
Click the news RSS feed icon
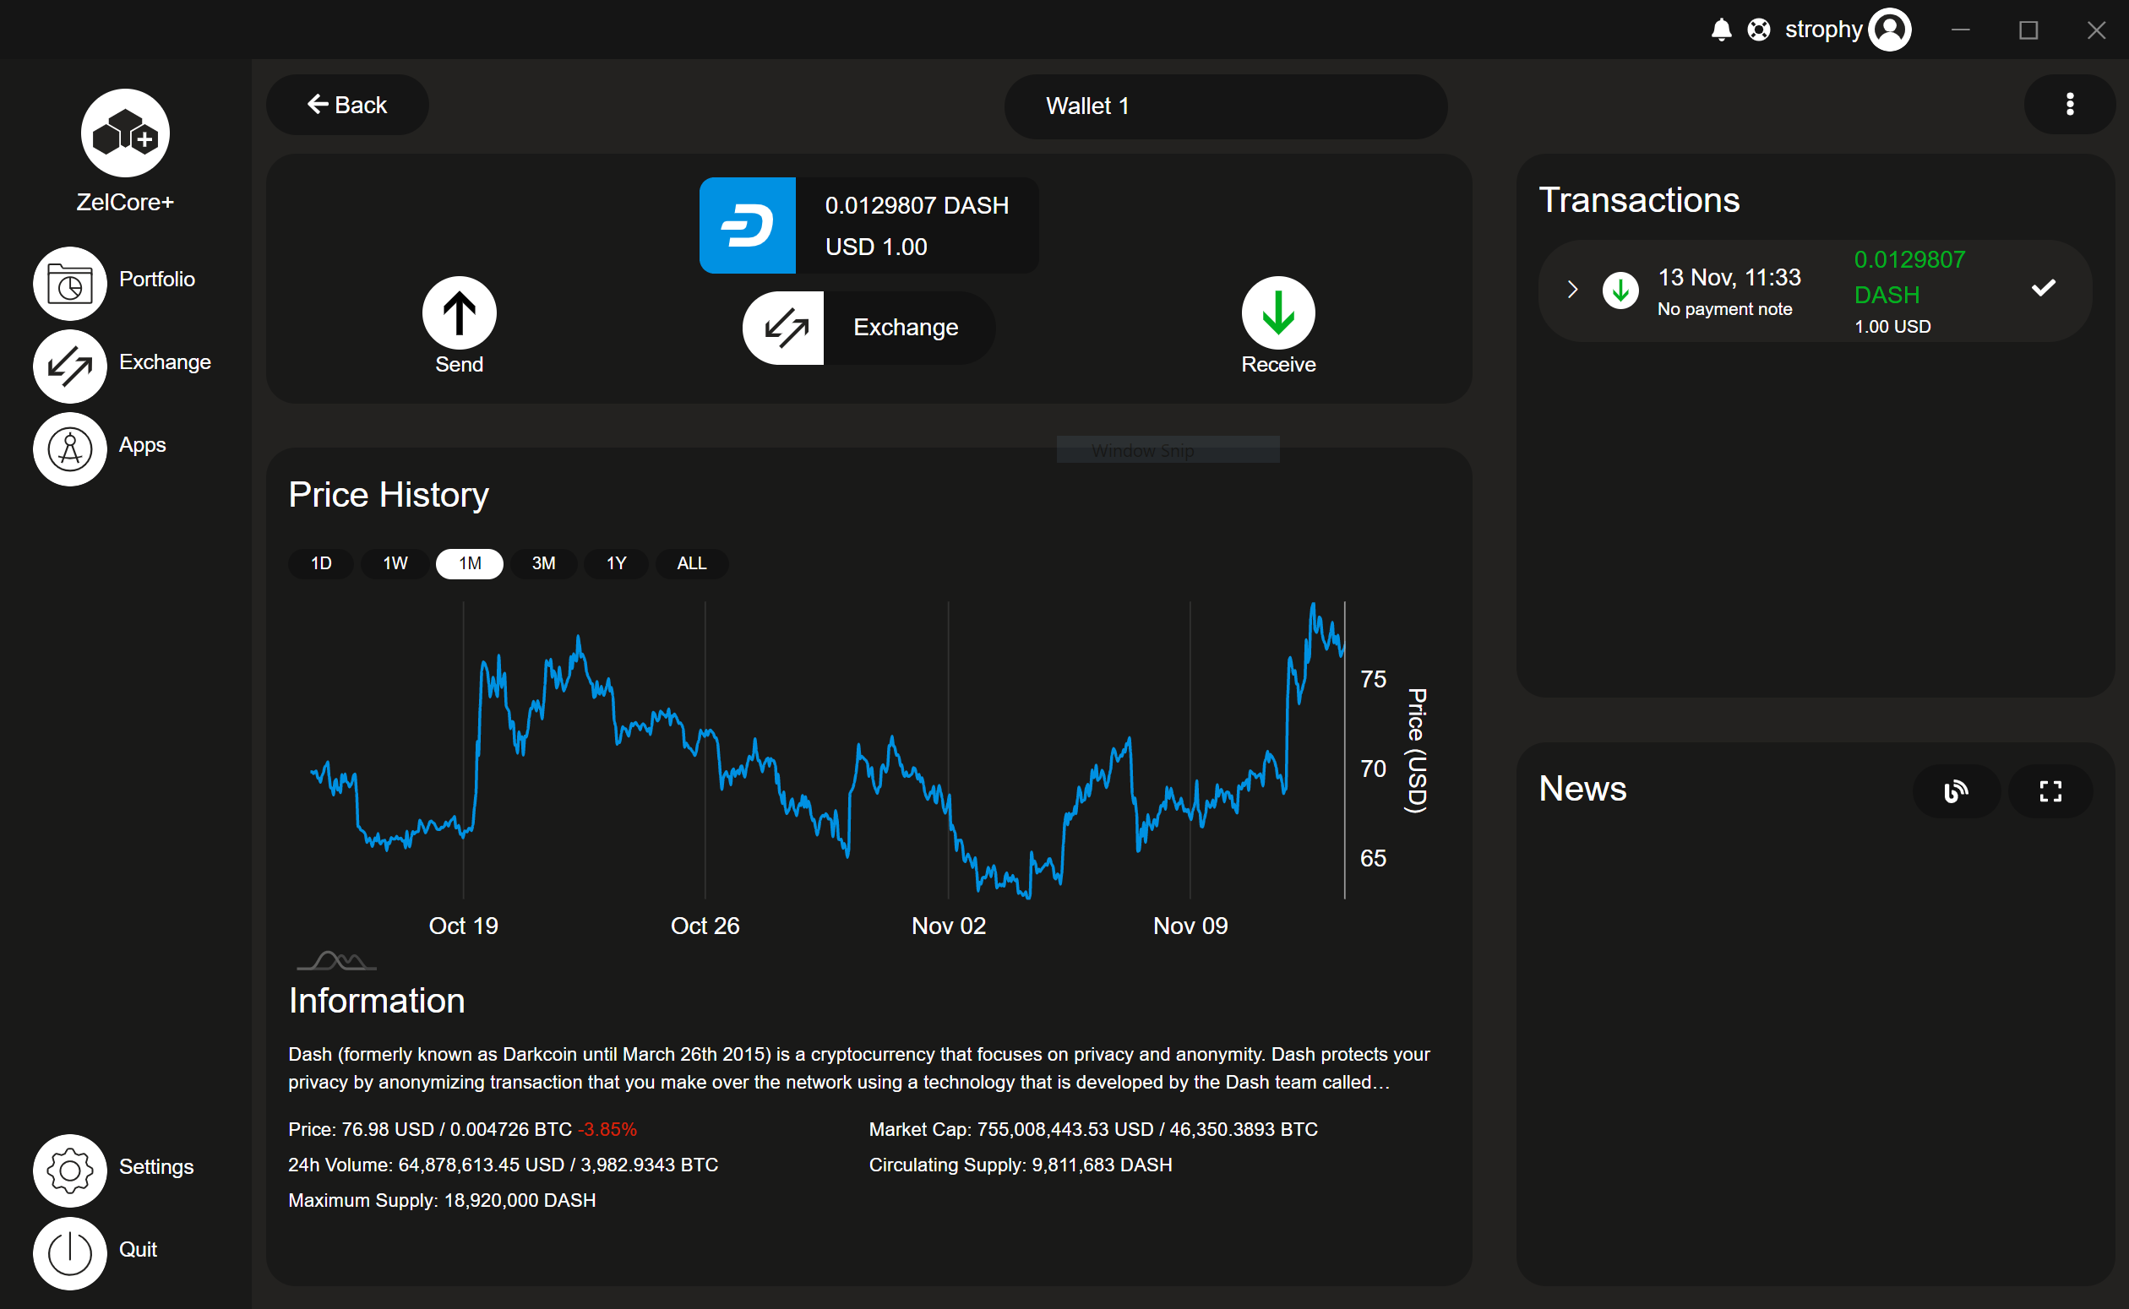click(x=1956, y=790)
